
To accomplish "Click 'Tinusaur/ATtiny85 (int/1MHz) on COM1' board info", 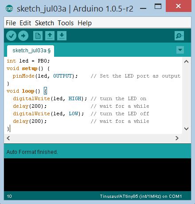I will [141, 196].
